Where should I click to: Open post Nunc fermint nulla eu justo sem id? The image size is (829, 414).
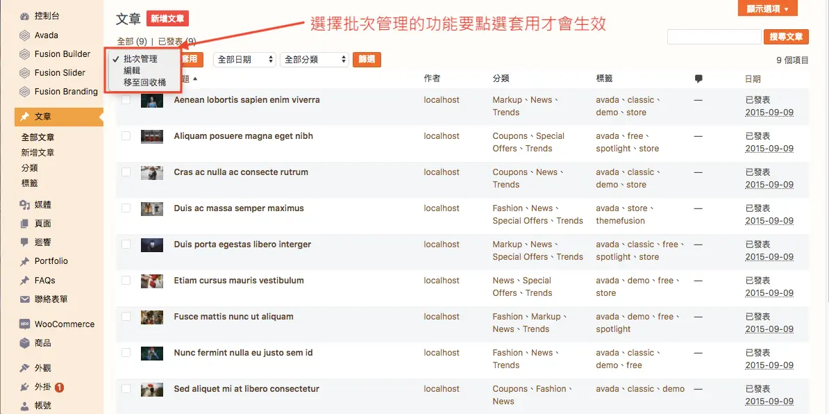243,353
